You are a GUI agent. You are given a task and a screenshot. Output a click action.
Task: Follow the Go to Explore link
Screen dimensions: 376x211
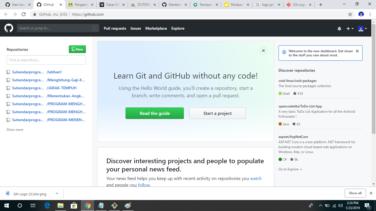coord(290,169)
